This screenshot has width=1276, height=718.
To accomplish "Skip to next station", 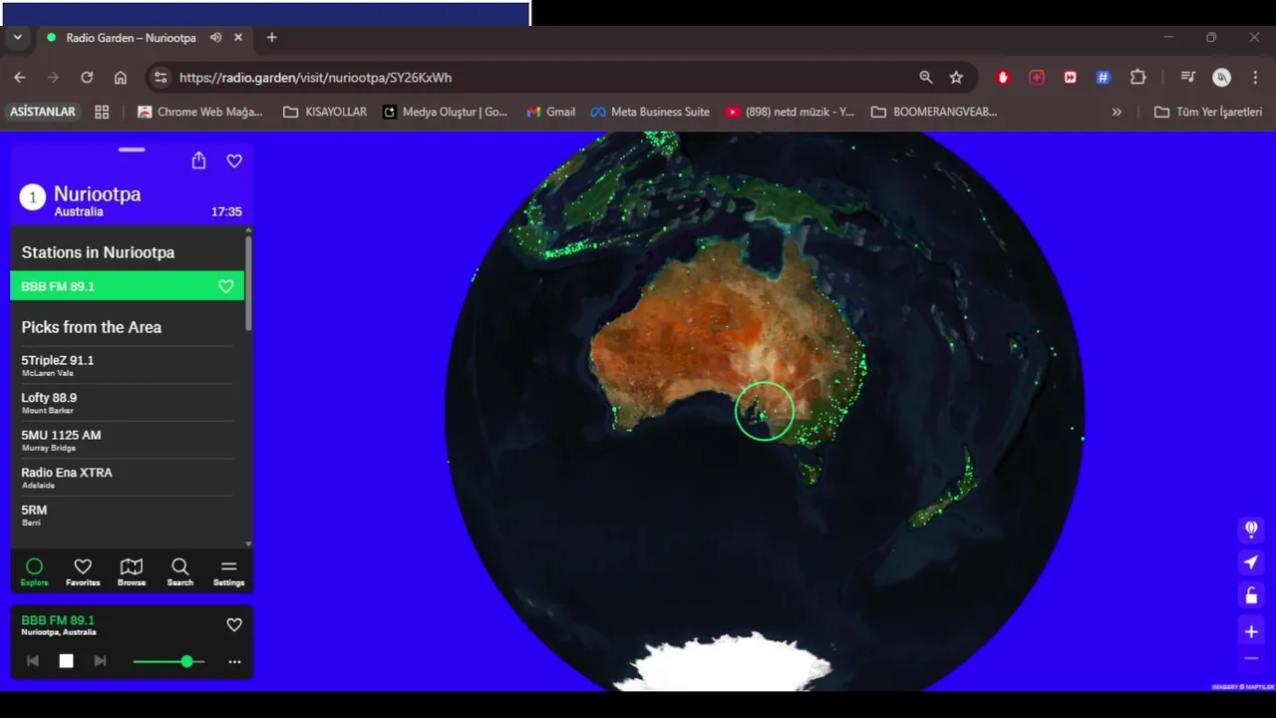I will [100, 661].
